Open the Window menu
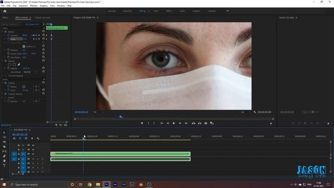This screenshot has width=334, height=188. (x=61, y=6)
